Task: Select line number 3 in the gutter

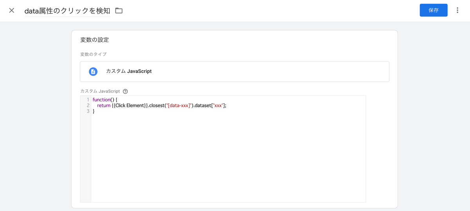Action: 88,111
